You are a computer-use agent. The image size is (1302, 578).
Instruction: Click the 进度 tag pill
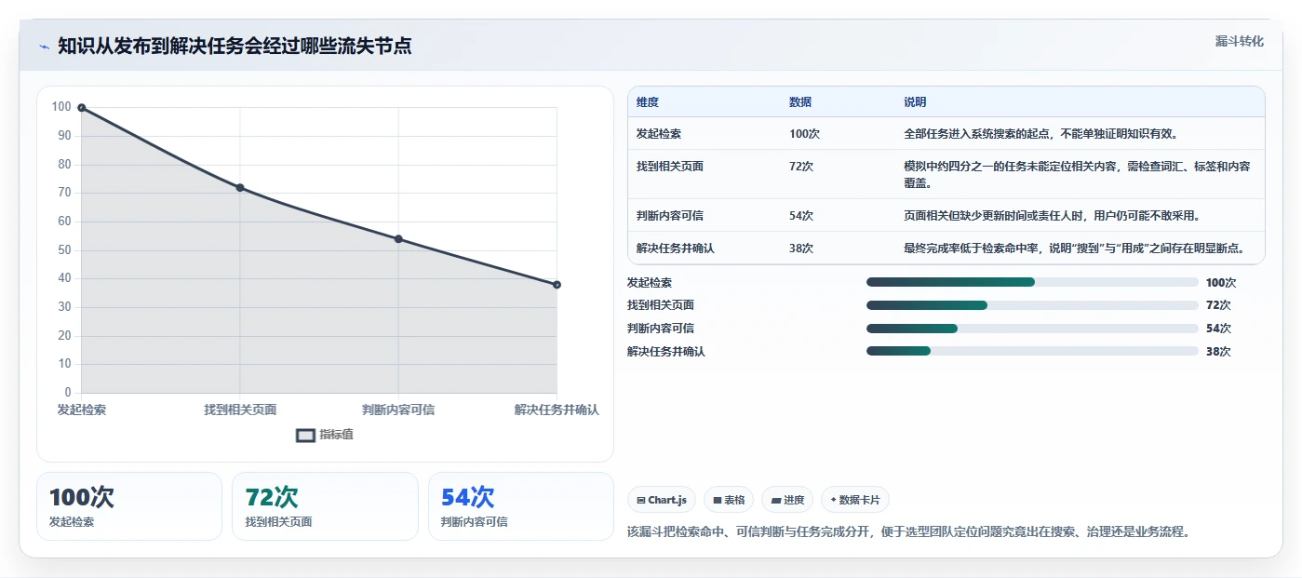point(787,500)
